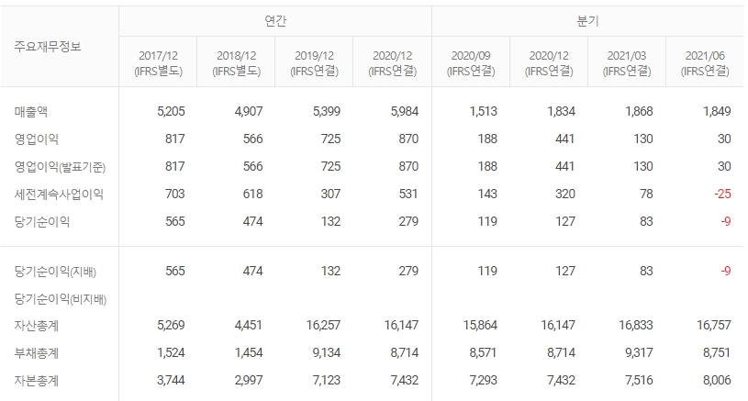Click 매출액 value 5,205 for 2017/12
Image resolution: width=748 pixels, height=401 pixels.
click(171, 112)
